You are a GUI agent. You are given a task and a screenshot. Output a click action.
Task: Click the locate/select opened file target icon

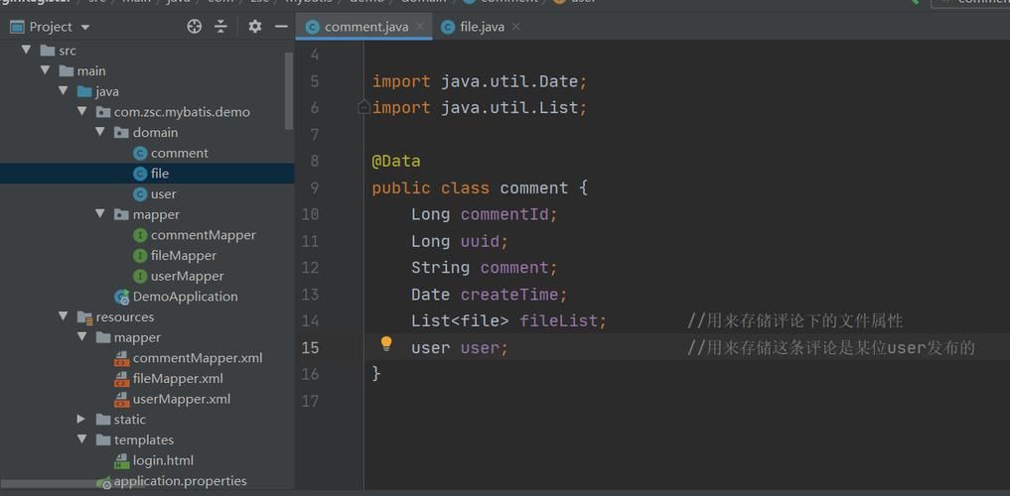(195, 27)
